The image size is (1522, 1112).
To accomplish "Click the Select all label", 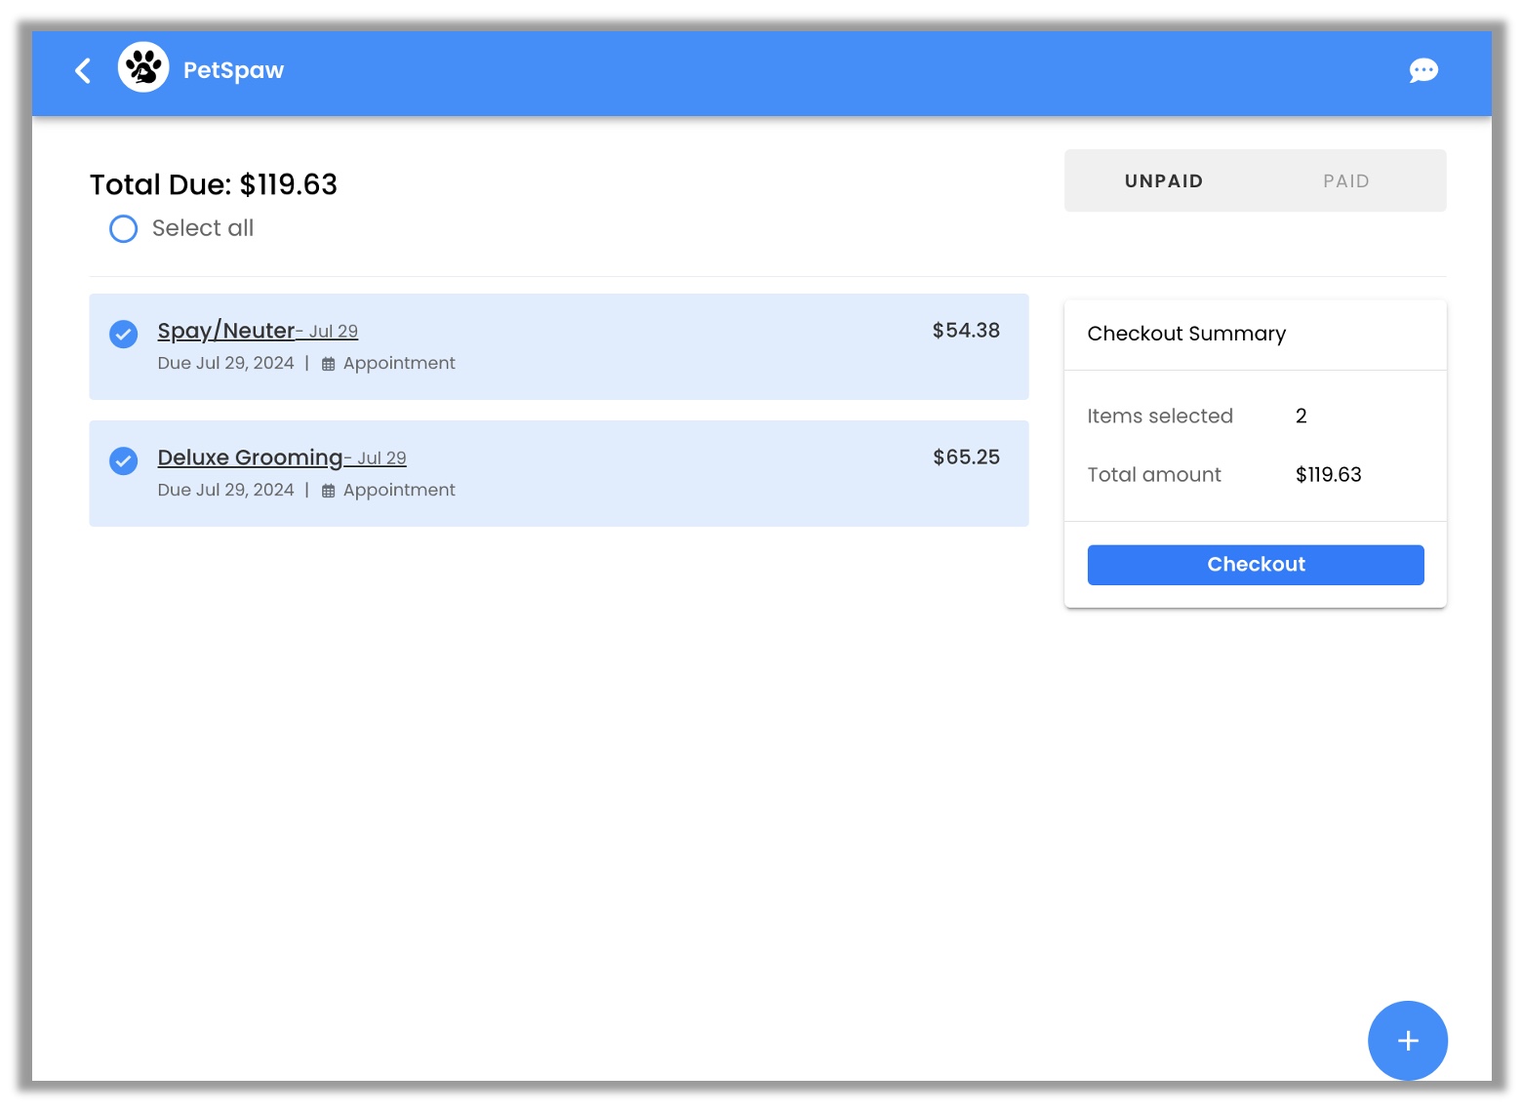I will (x=203, y=228).
